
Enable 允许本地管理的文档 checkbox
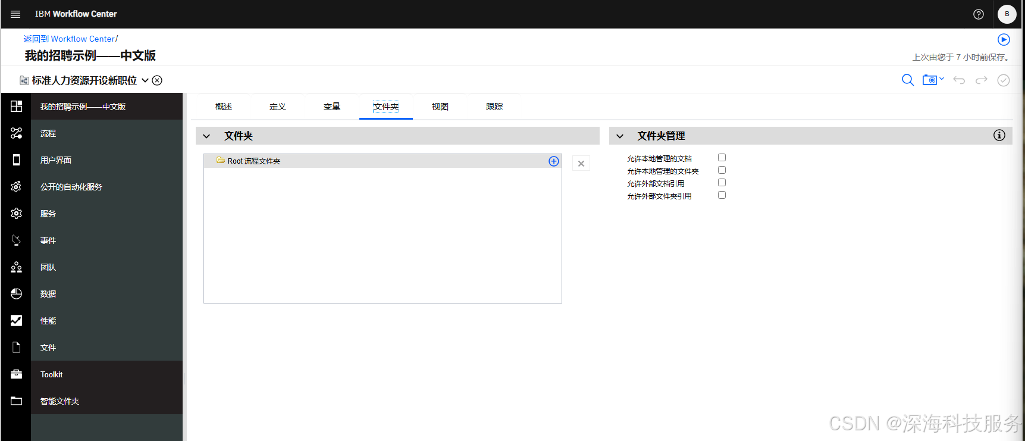click(722, 158)
